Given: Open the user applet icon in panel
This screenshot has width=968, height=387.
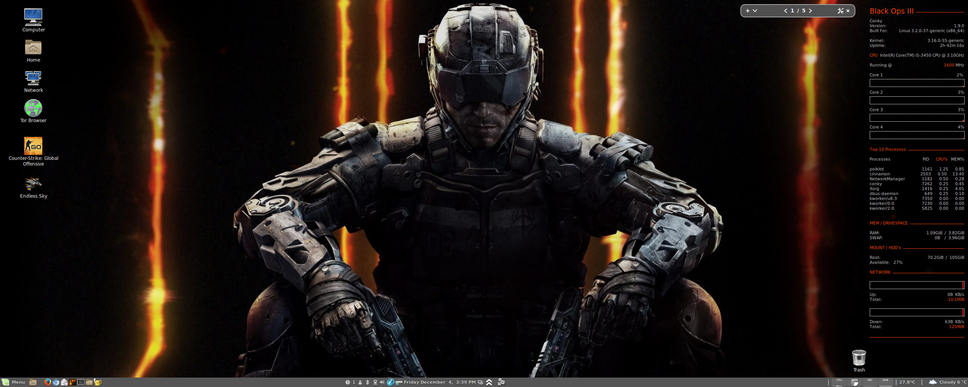Looking at the screenshot, I should pyautogui.click(x=360, y=382).
